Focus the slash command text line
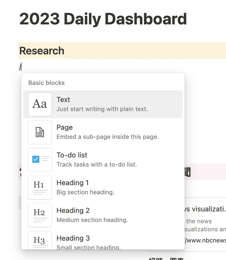226x260 pixels. click(92, 66)
